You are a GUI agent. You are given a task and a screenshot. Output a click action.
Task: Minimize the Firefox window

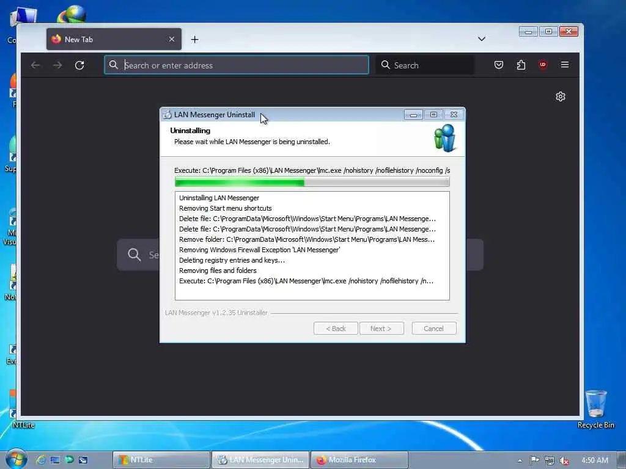(x=528, y=32)
